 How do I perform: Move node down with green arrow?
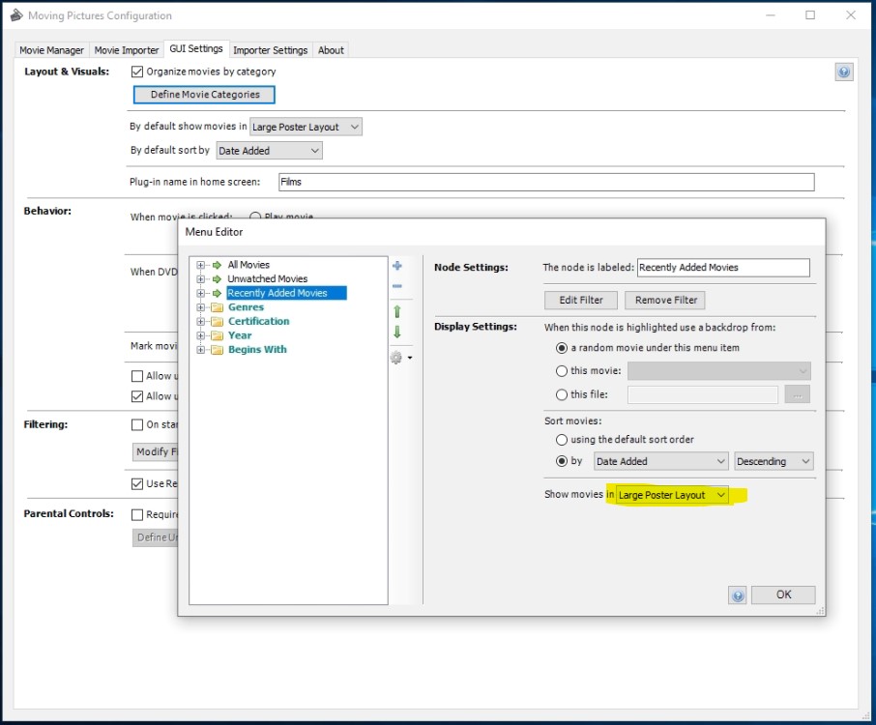tap(397, 332)
